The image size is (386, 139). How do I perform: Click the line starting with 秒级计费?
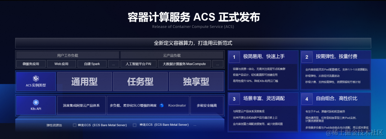[x=333, y=82]
